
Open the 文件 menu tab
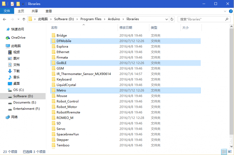click(x=7, y=11)
